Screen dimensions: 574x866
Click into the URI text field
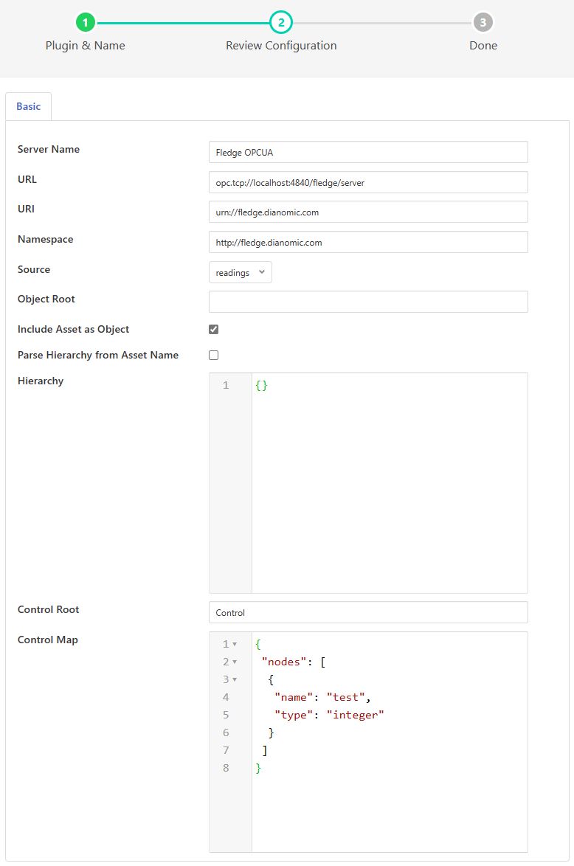(x=368, y=212)
